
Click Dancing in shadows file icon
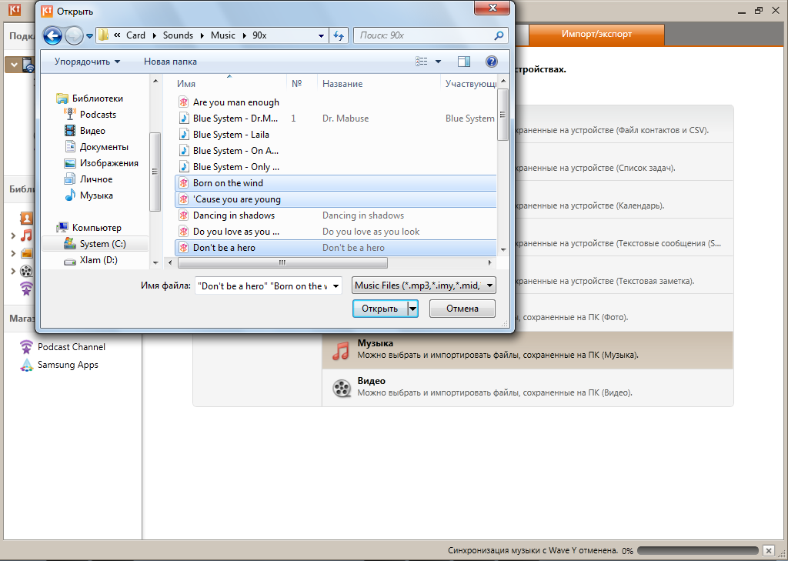[x=184, y=215]
